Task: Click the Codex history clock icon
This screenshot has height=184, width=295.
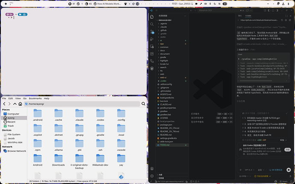Action: pyautogui.click(x=282, y=20)
